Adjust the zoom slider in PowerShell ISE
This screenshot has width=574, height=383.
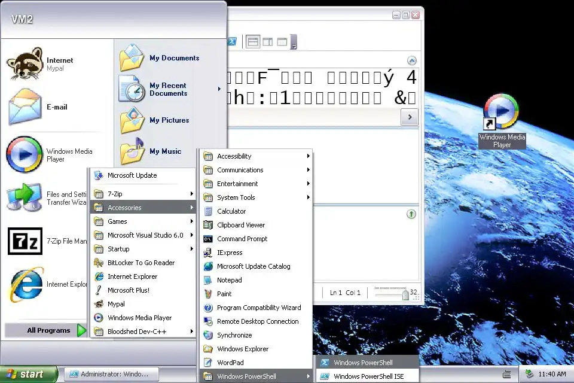tap(405, 294)
